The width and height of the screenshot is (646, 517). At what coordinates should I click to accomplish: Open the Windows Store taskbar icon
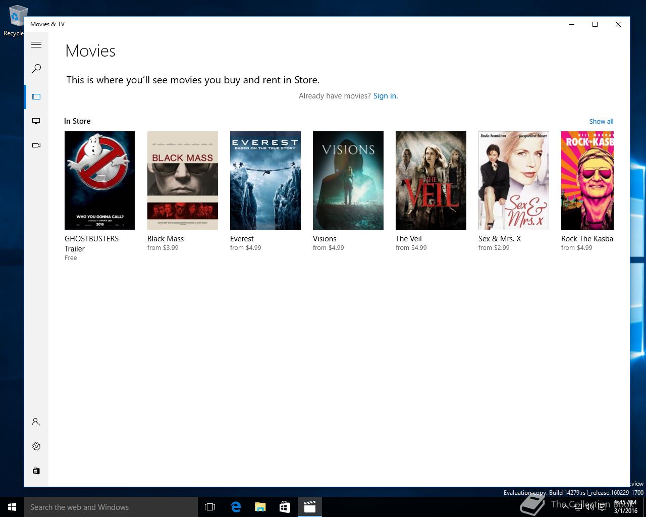tap(285, 507)
